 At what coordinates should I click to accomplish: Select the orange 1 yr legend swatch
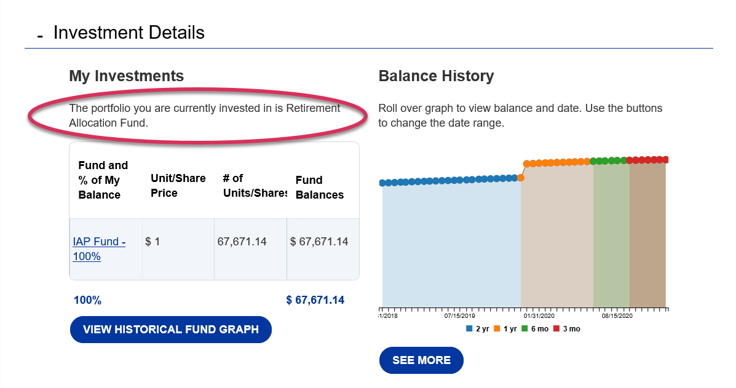coord(497,329)
